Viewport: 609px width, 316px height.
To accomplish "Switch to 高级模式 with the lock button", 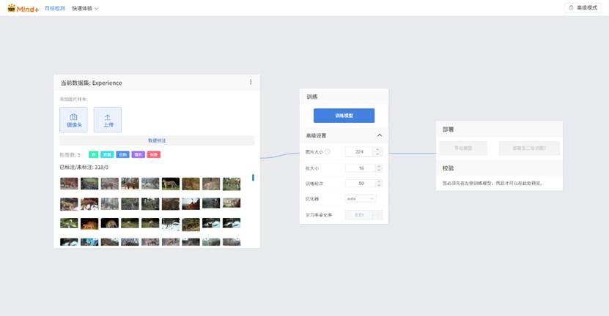I will (x=583, y=8).
